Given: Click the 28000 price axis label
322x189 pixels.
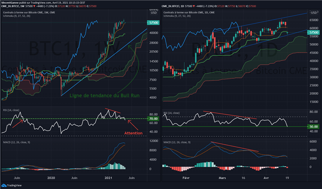Looking at the screenshot, I should pyautogui.click(x=154, y=43).
